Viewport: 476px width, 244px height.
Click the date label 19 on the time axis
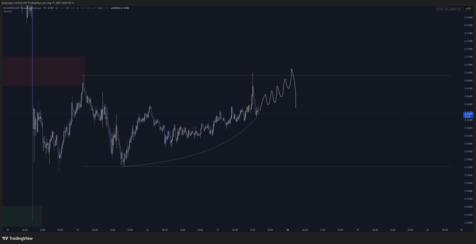click(x=357, y=230)
